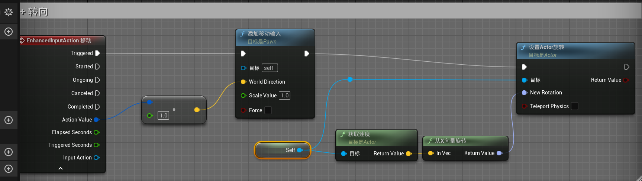Click the 获取速度 Return Value output pin
642x181 pixels.
pyautogui.click(x=409, y=153)
